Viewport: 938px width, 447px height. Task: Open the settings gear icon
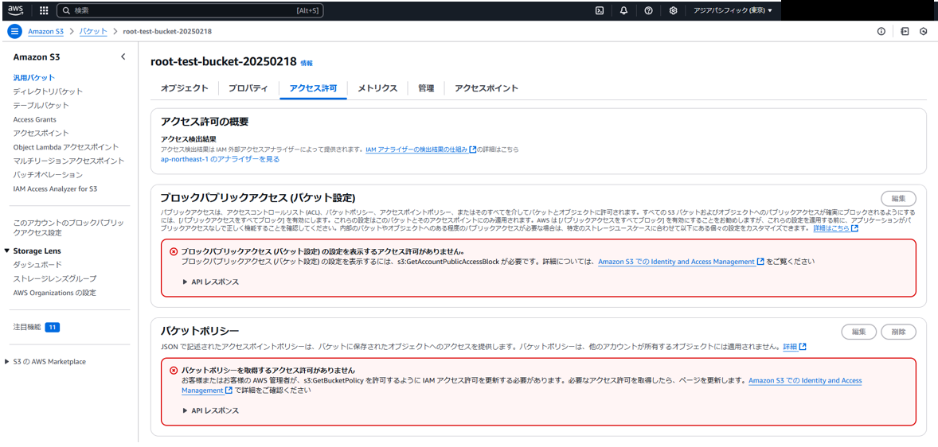coord(673,10)
